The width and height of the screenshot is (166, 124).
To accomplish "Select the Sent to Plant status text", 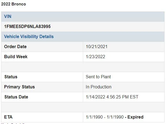I will click(98, 77).
